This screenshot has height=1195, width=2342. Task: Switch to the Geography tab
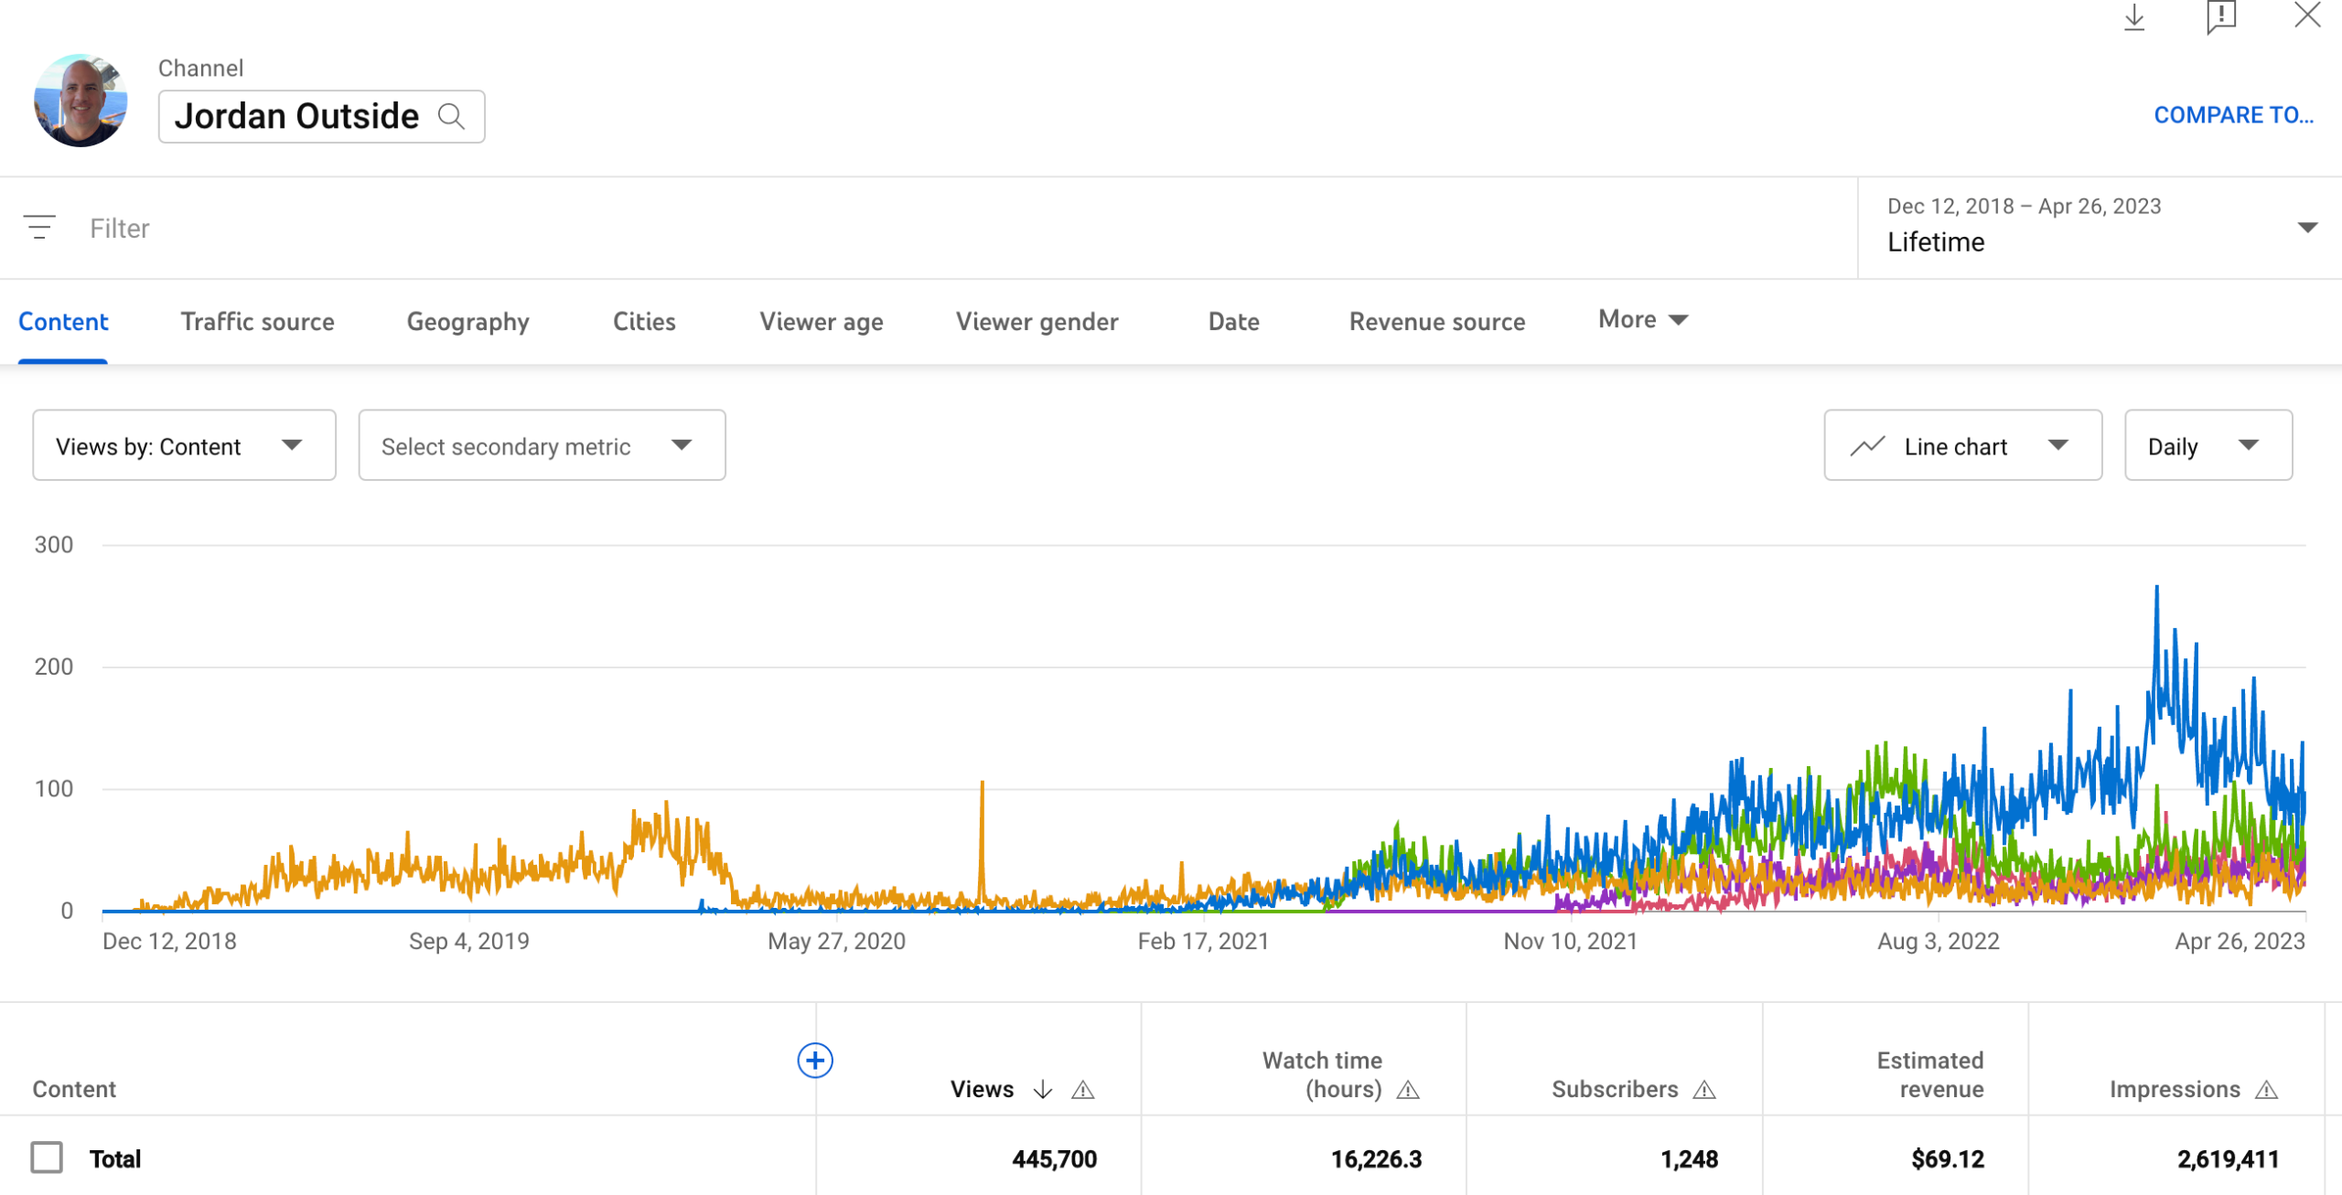point(467,322)
